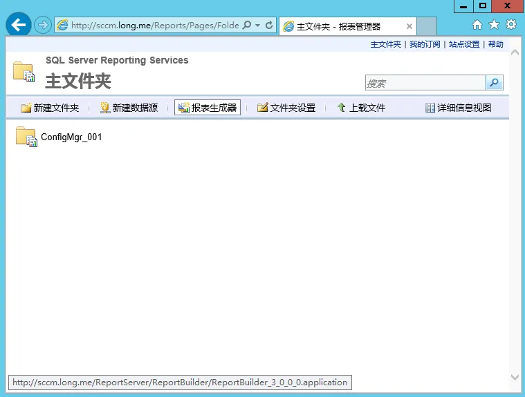Click the large folder icon beside 主文件夹 heading
This screenshot has height=397, width=525.
(x=24, y=72)
